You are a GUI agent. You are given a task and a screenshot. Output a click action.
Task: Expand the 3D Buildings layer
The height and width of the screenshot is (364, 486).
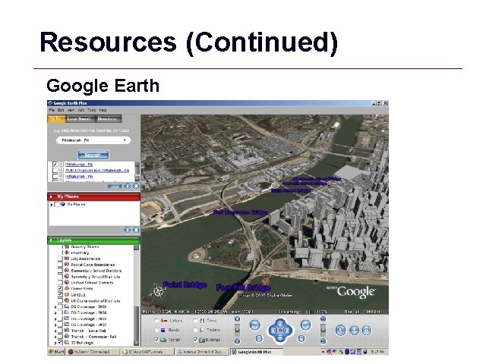coord(55,343)
